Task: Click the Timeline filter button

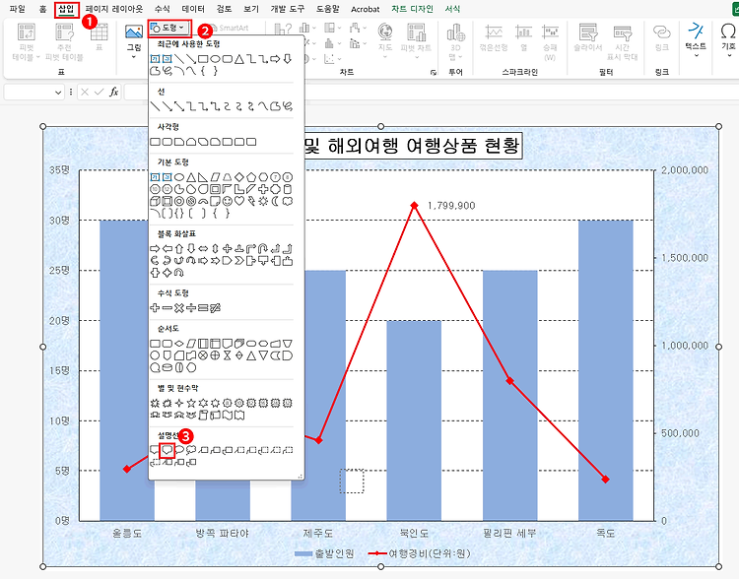Action: point(622,42)
